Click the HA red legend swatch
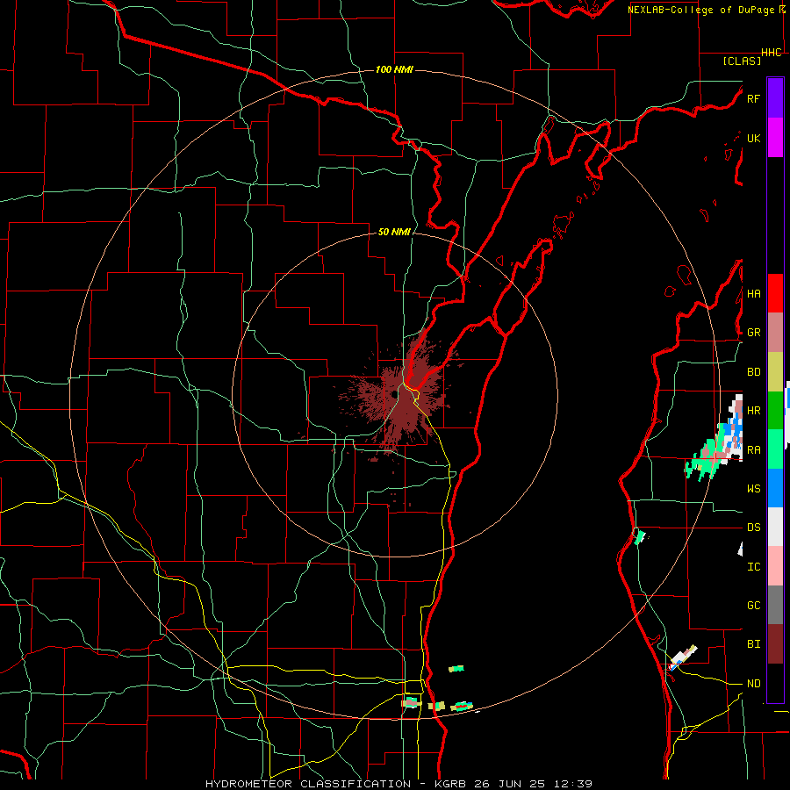Screen dimensions: 790x790 (x=775, y=293)
